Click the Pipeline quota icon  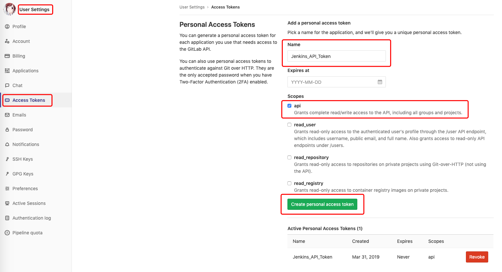[x=7, y=233]
